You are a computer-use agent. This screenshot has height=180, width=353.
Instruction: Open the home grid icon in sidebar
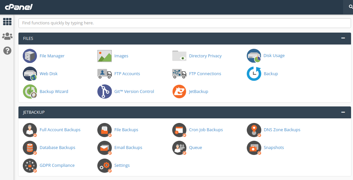tap(7, 22)
